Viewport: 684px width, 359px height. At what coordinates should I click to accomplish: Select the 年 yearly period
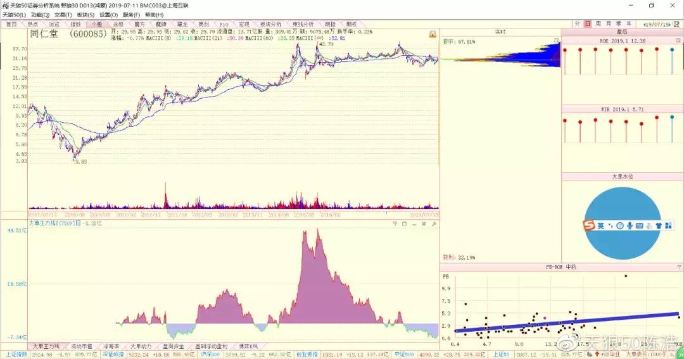pyautogui.click(x=629, y=24)
